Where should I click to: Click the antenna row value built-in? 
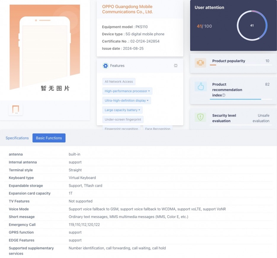tap(74, 154)
